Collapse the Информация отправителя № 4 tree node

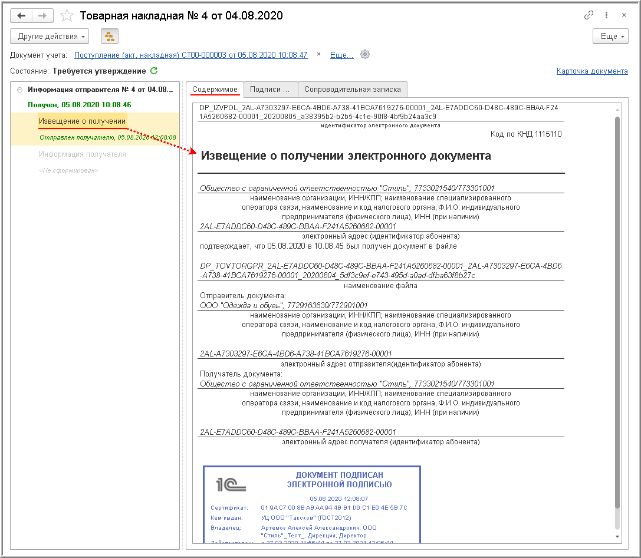[x=19, y=90]
